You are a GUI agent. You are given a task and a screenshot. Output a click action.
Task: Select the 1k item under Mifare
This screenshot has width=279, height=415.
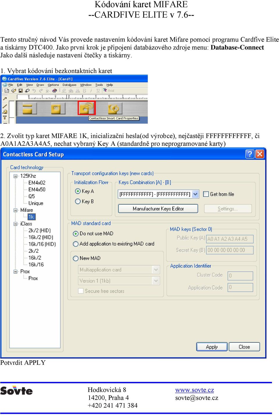[31, 217]
